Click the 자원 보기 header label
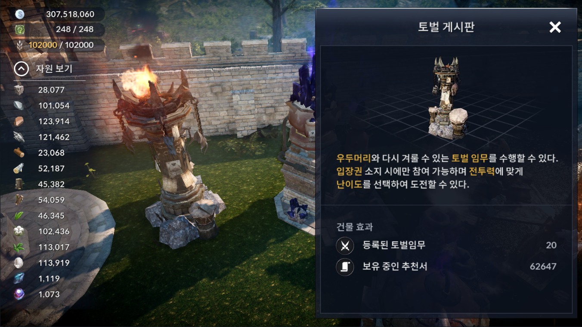Screen dimensions: 582x327 point(54,69)
